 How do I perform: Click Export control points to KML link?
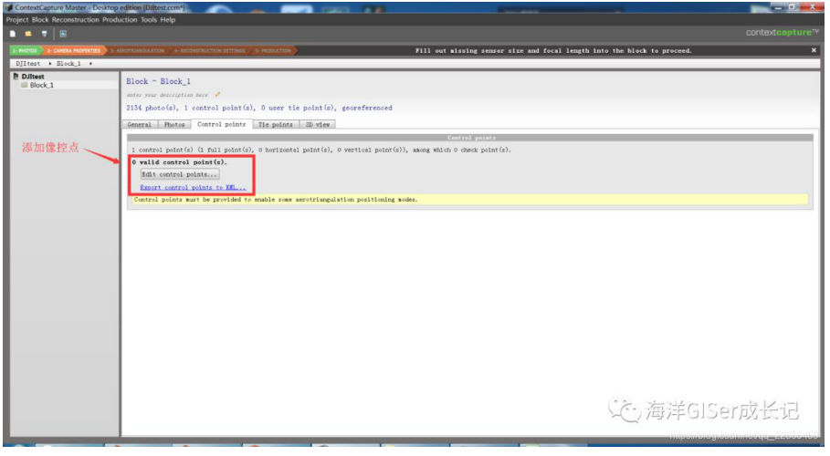tap(193, 187)
